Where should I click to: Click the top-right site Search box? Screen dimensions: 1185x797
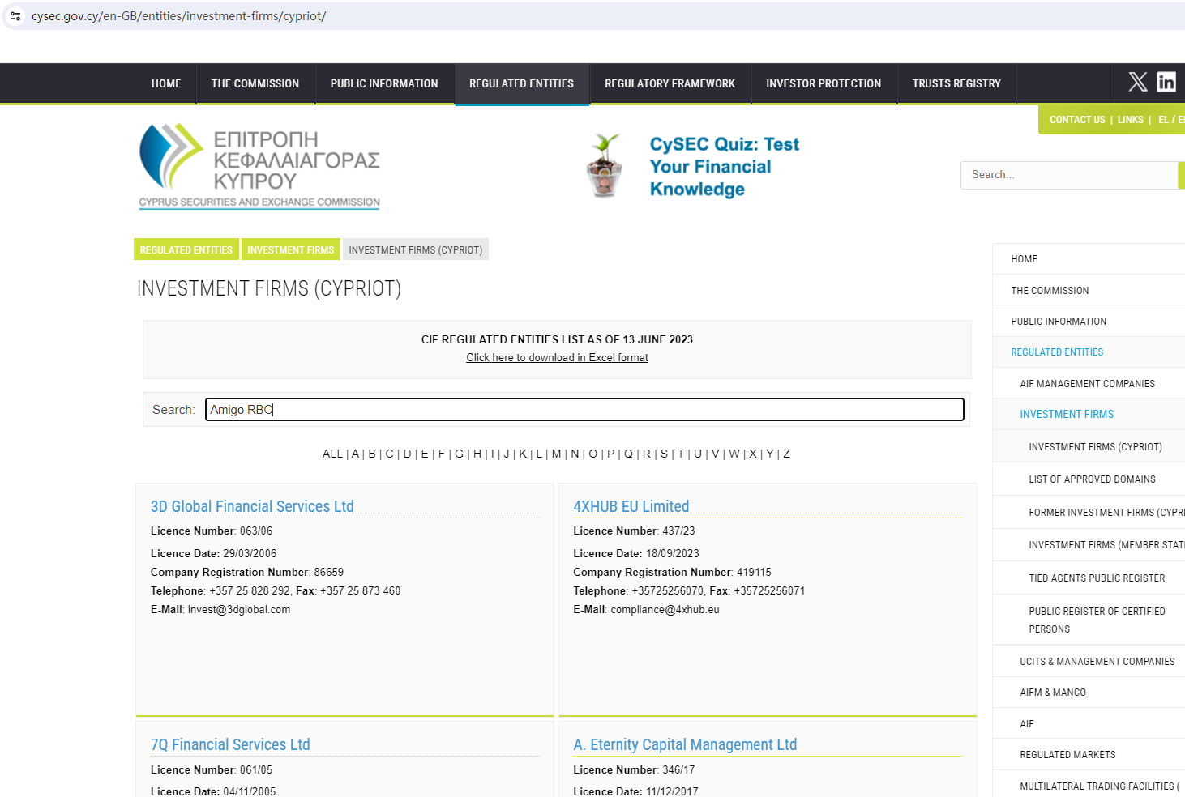click(1067, 175)
